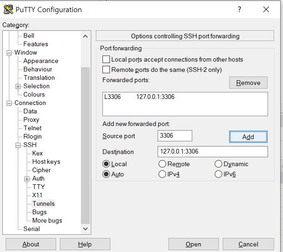
Task: Click the About button
Action: (x=31, y=244)
